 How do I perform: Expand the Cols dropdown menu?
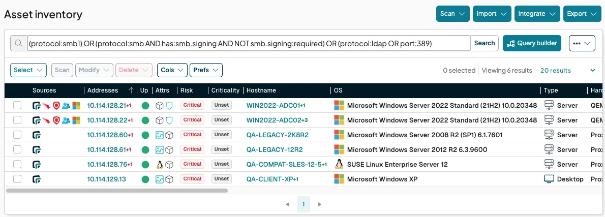point(172,70)
